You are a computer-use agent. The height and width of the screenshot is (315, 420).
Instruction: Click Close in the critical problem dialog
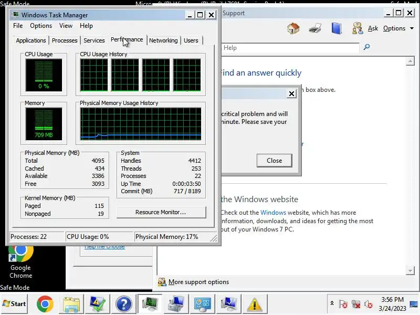tap(274, 161)
